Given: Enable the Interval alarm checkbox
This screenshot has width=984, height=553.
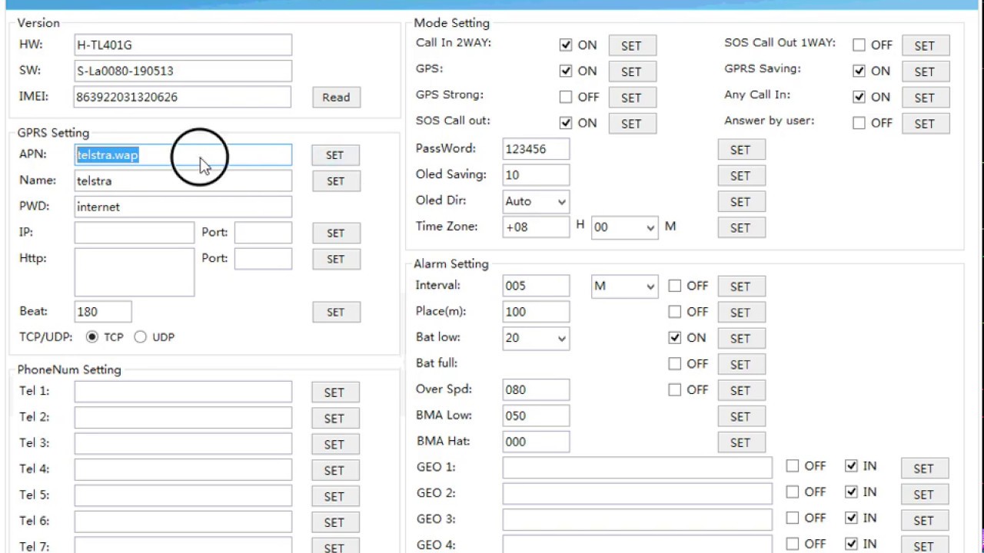Looking at the screenshot, I should point(675,286).
